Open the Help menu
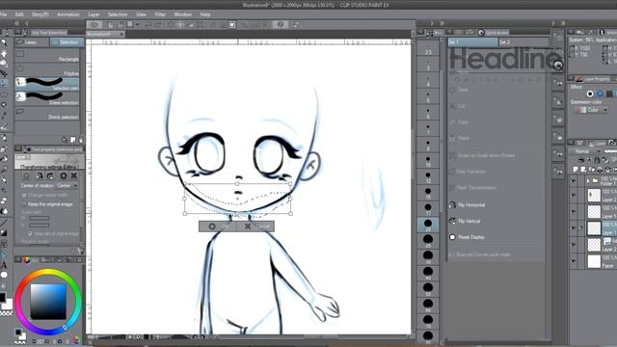This screenshot has height=347, width=617. (x=205, y=14)
